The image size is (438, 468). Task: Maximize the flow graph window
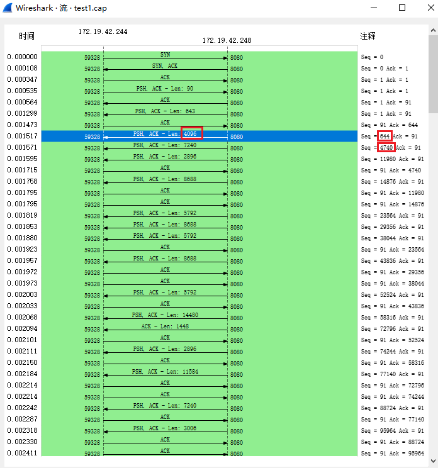pyautogui.click(x=402, y=8)
